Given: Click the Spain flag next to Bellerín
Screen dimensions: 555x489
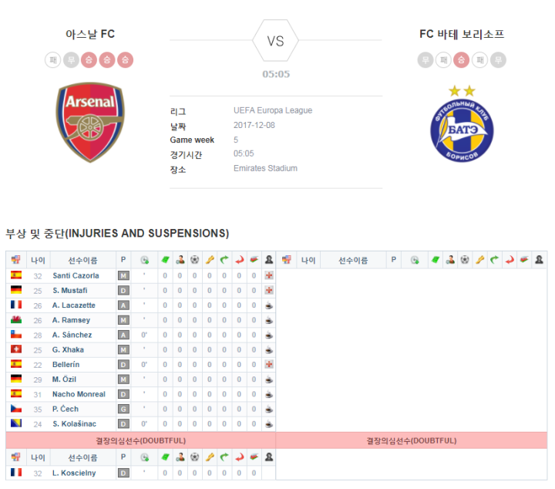Looking at the screenshot, I should tap(16, 364).
